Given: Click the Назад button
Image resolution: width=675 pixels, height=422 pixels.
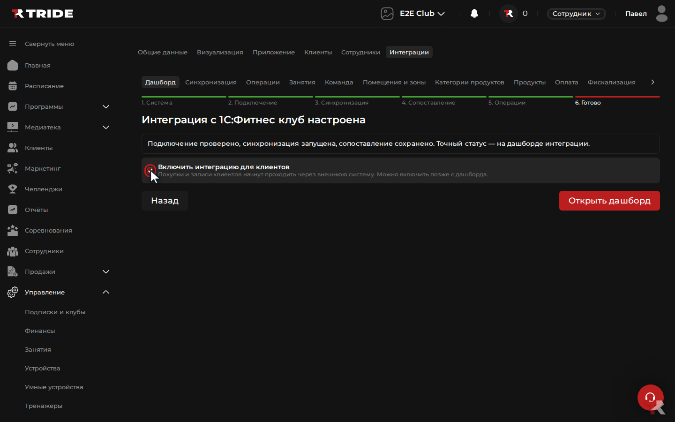Looking at the screenshot, I should click(x=165, y=201).
